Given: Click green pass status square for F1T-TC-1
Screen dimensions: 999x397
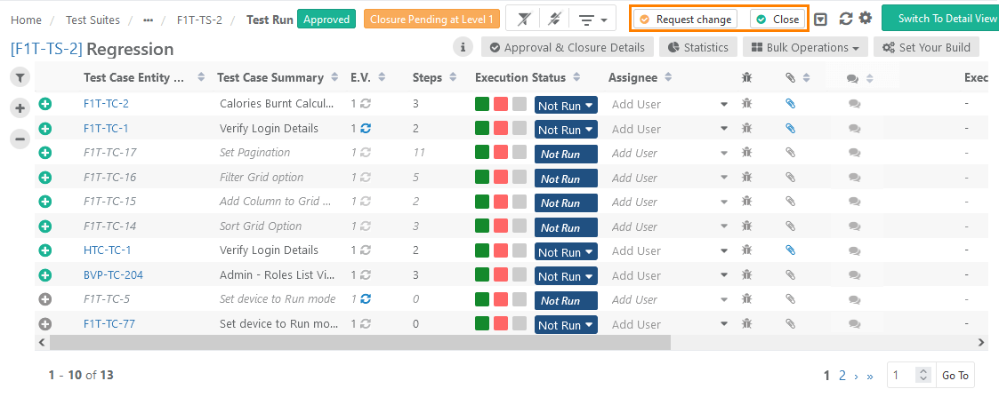Looking at the screenshot, I should coord(482,129).
